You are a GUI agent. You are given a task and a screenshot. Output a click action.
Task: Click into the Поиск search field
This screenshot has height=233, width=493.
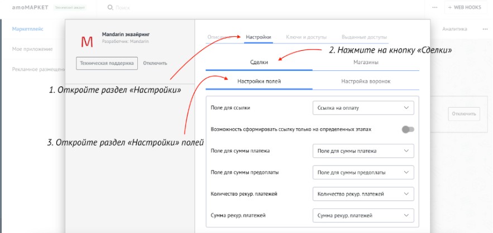(123, 7)
